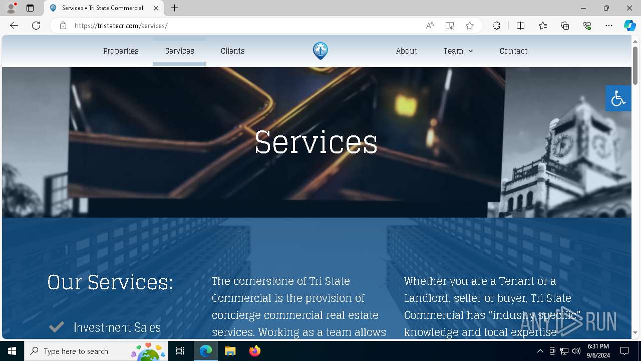Open the volume tray icon
Screen dimensions: 641x361
(576, 351)
